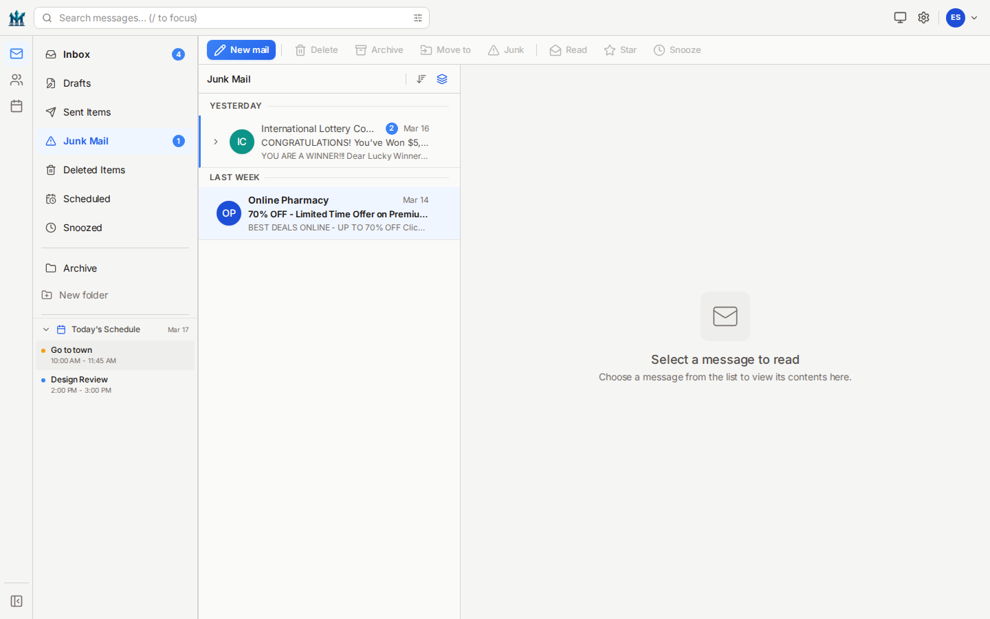990x619 pixels.
Task: Click the monitor display icon
Action: pyautogui.click(x=900, y=18)
